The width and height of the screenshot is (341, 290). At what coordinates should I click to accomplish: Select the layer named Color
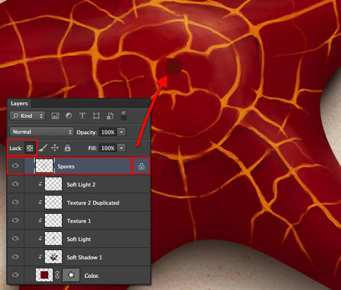(x=92, y=275)
